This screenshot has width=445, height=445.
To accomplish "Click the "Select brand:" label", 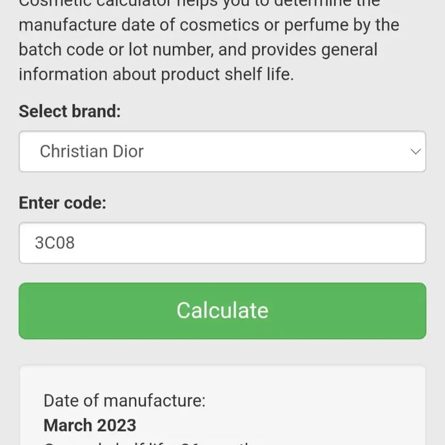I will coord(70,111).
